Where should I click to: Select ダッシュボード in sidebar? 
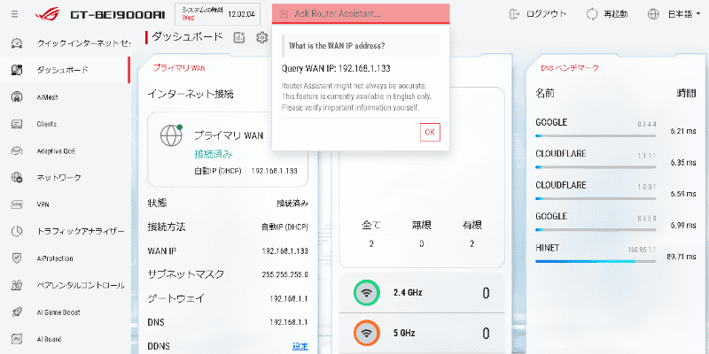tap(62, 70)
